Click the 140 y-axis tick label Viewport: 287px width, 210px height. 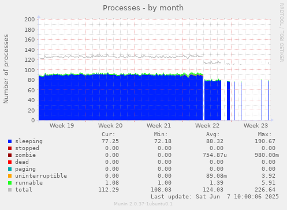coord(29,50)
